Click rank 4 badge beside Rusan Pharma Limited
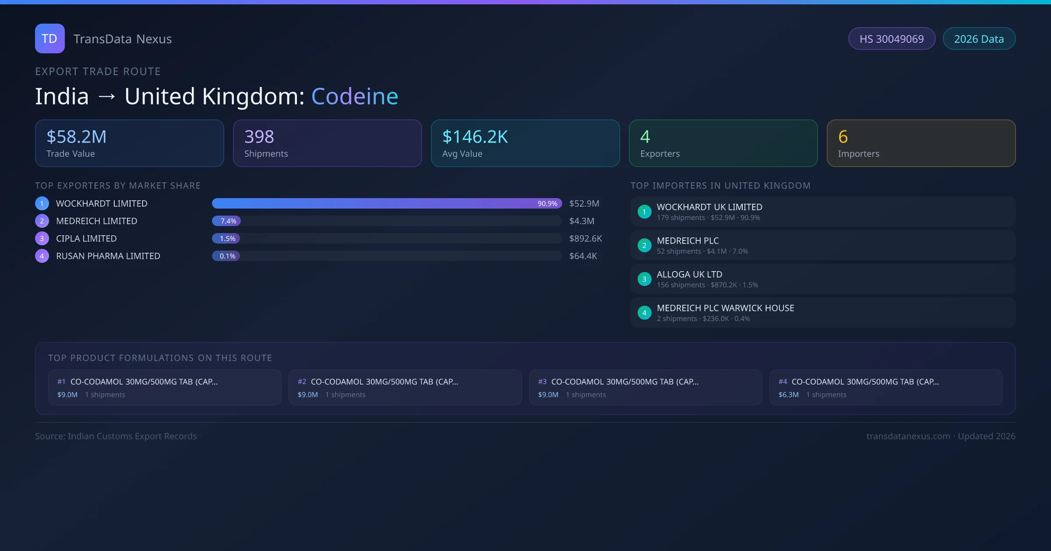 click(x=42, y=256)
